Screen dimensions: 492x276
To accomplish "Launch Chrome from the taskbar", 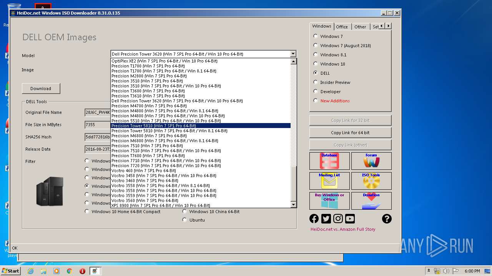I will pos(69,271).
